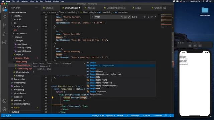Open the Source Control view
The width and height of the screenshot is (214, 120).
(x=4, y=25)
